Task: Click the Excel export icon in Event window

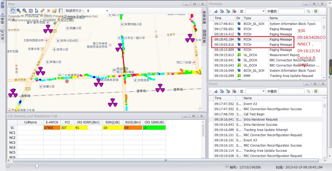Action: tap(316, 91)
